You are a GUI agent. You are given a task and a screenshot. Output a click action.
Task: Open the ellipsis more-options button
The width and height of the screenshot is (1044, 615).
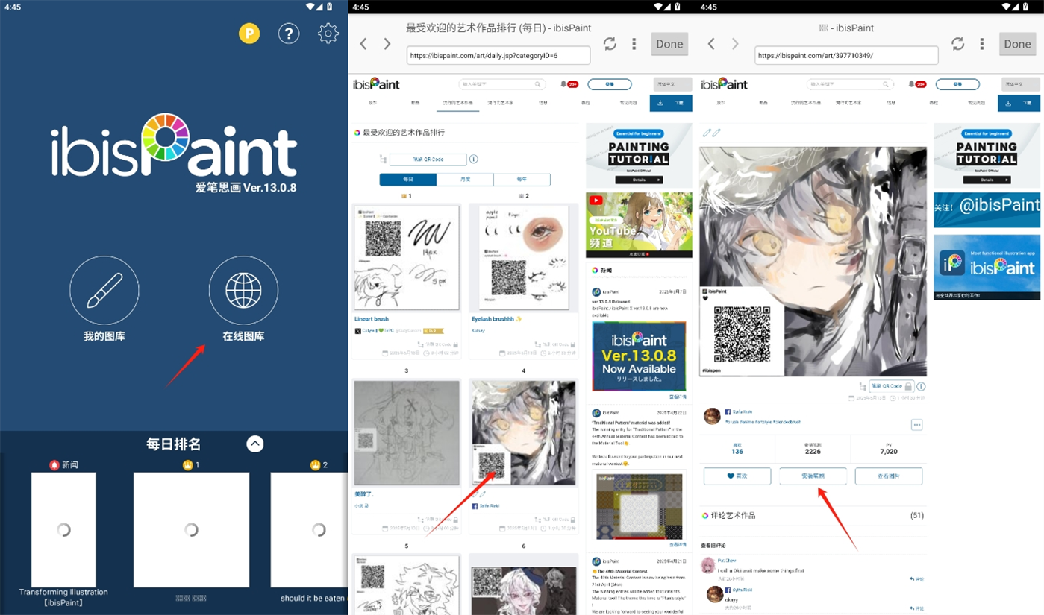click(x=916, y=425)
